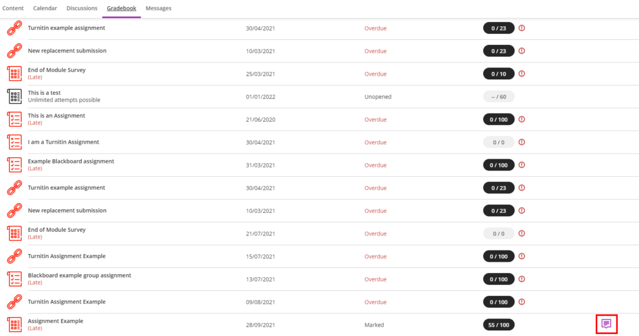The width and height of the screenshot is (639, 336).
Task: Open This is a test item
Action: pyautogui.click(x=44, y=92)
